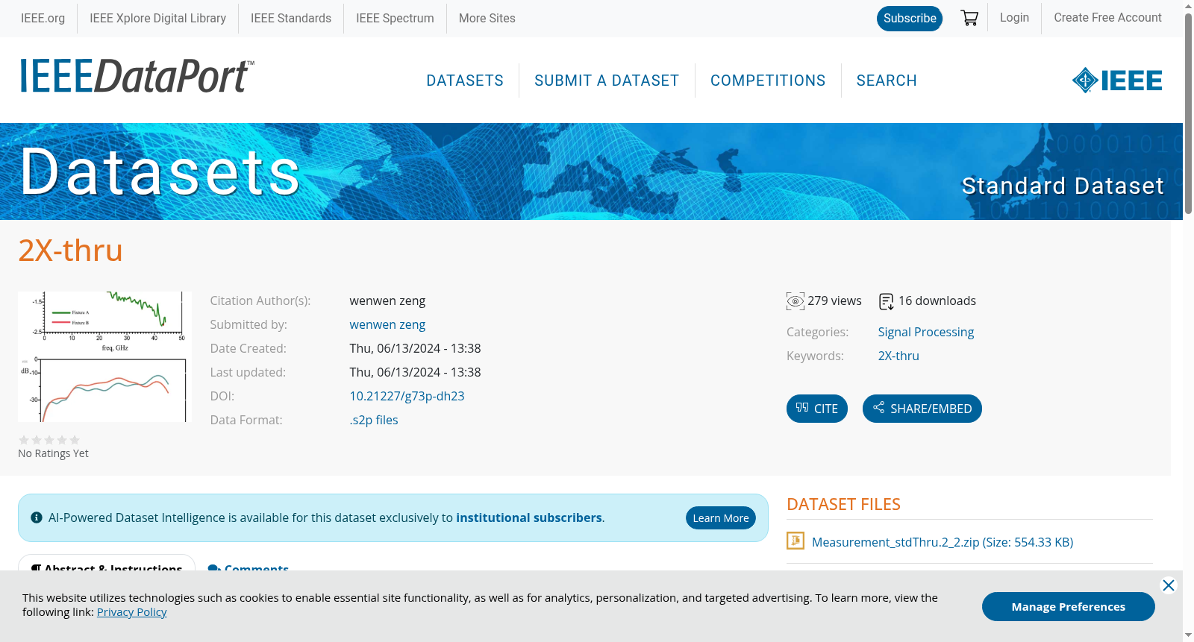This screenshot has height=642, width=1194.
Task: Open submitter wenwen zeng's profile link
Action: pos(387,324)
